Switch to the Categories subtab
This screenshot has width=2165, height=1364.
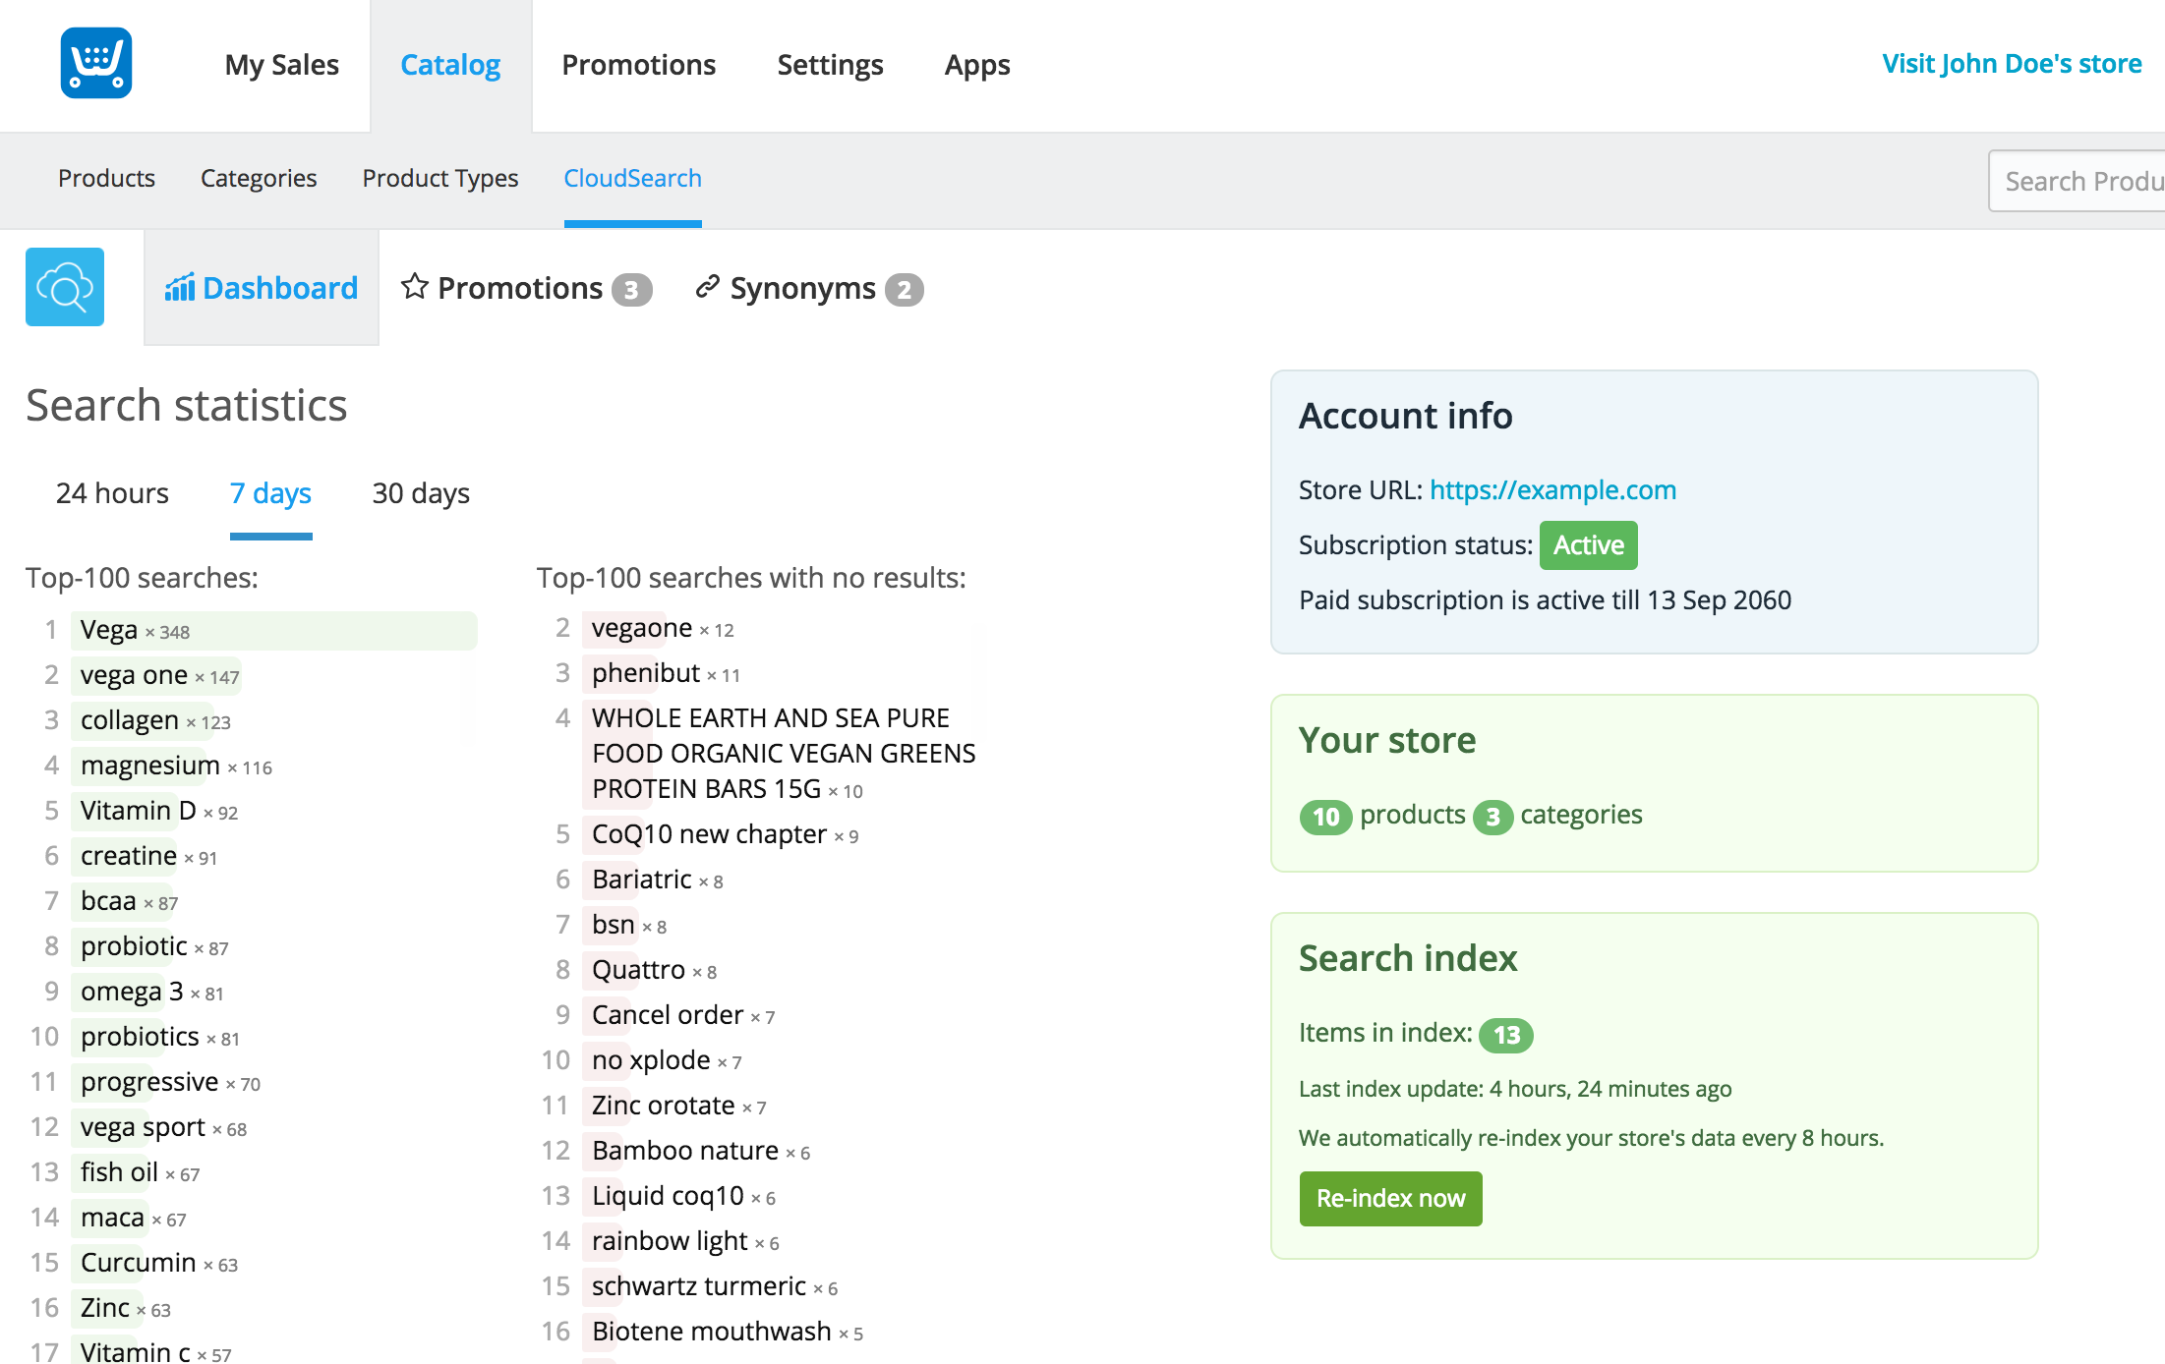[259, 178]
